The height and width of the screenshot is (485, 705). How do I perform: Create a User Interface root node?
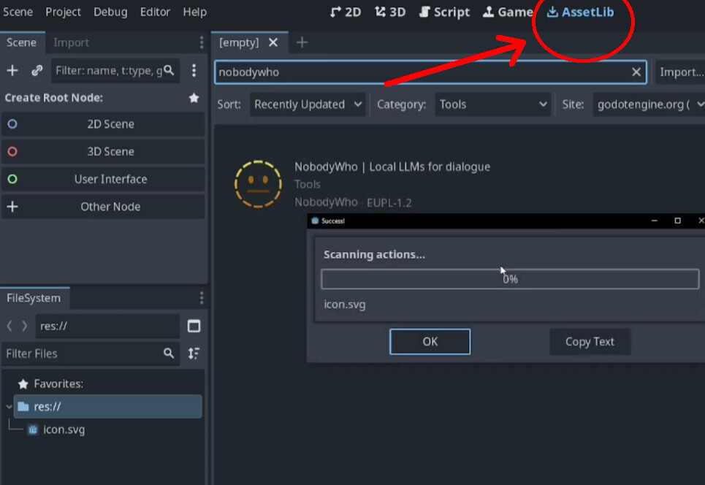[x=103, y=179]
